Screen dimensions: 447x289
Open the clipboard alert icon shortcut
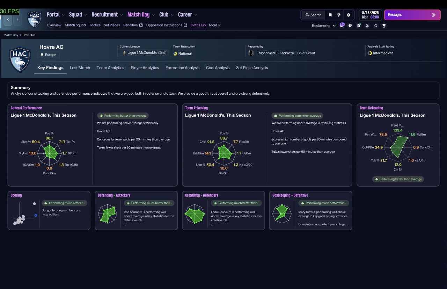(x=359, y=26)
